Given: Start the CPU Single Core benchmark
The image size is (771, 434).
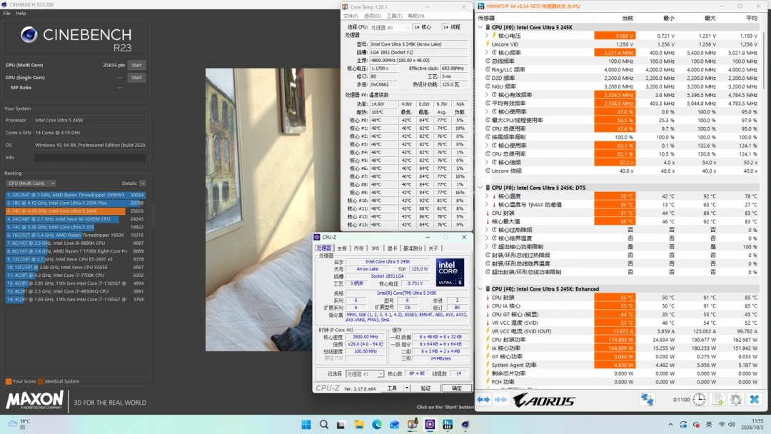Looking at the screenshot, I should (136, 77).
